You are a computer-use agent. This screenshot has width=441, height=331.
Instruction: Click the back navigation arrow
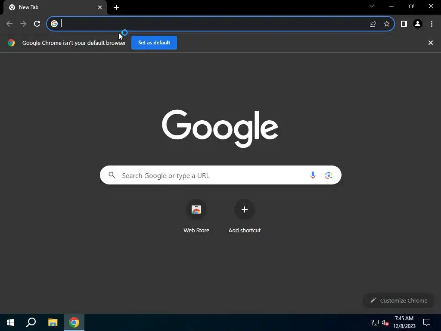[9, 24]
